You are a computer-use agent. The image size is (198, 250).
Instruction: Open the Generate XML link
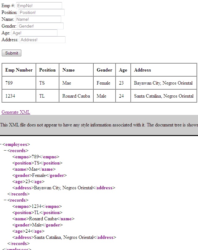click(x=16, y=112)
